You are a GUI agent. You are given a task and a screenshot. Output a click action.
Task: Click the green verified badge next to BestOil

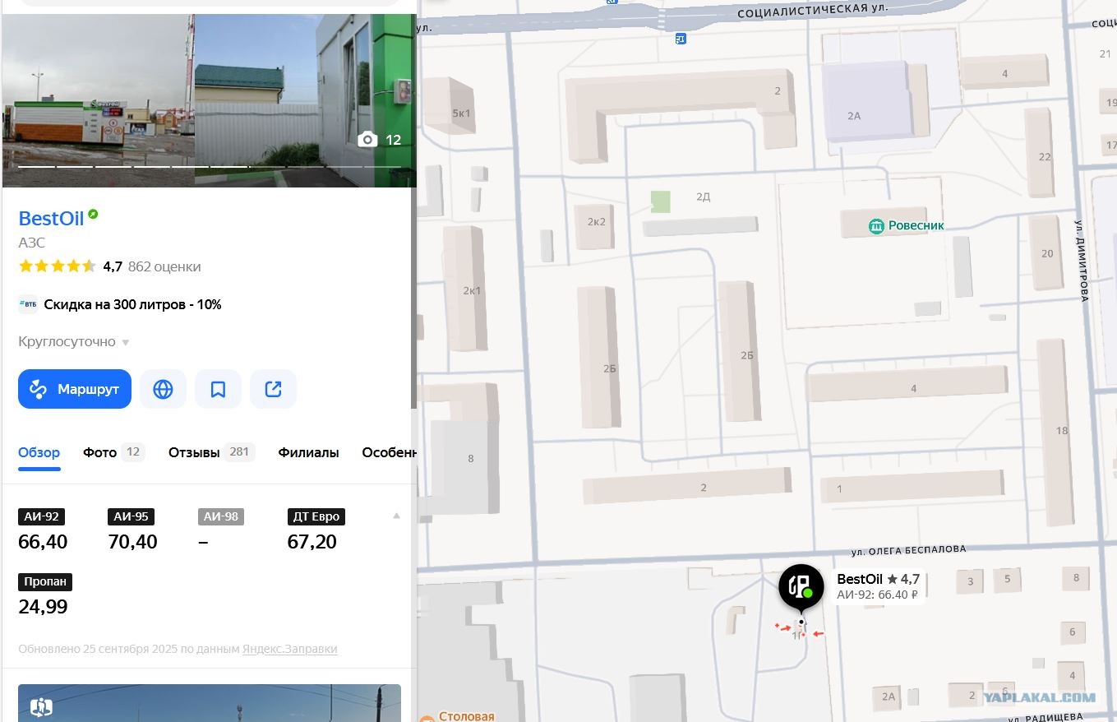[x=93, y=215]
